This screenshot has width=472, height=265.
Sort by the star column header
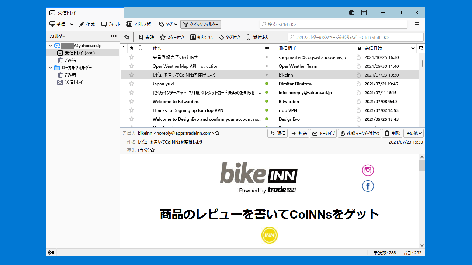coord(132,48)
